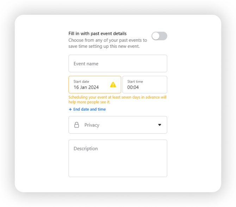This screenshot has width=236, height=207.
Task: Select the 00:04 time value
Action: [x=133, y=87]
